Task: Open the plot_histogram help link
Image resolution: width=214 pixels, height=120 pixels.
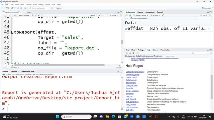Action: pos(132,107)
